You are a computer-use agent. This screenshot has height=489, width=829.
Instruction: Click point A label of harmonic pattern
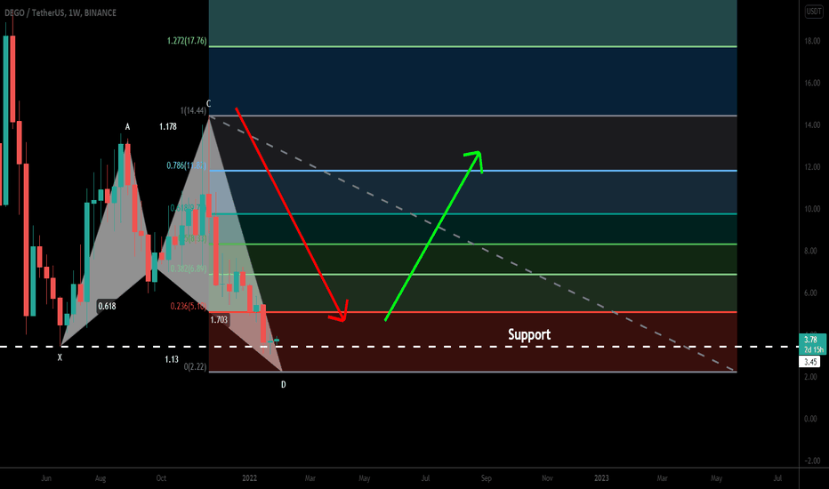coord(127,127)
